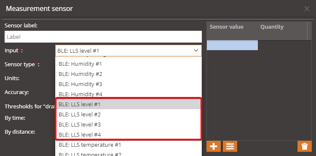Focus the Sensor label text field
This screenshot has height=156, width=316.
103,37
